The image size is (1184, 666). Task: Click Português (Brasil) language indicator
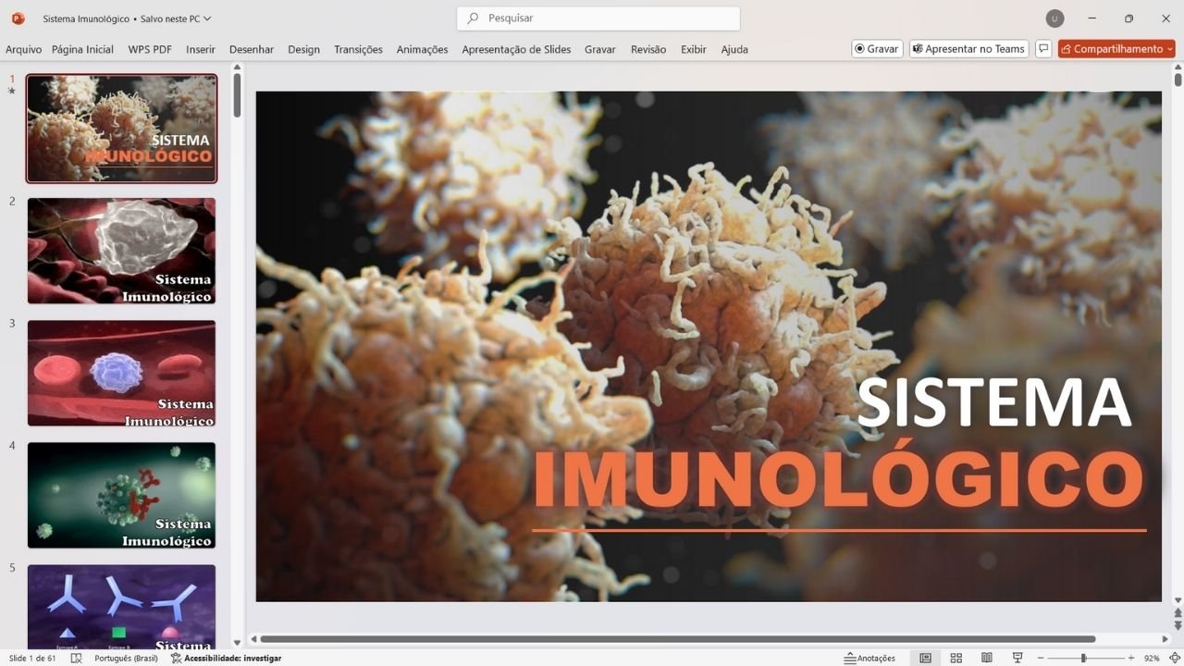click(127, 658)
